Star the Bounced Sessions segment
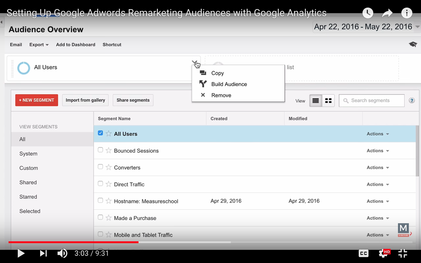421x263 pixels. [109, 151]
